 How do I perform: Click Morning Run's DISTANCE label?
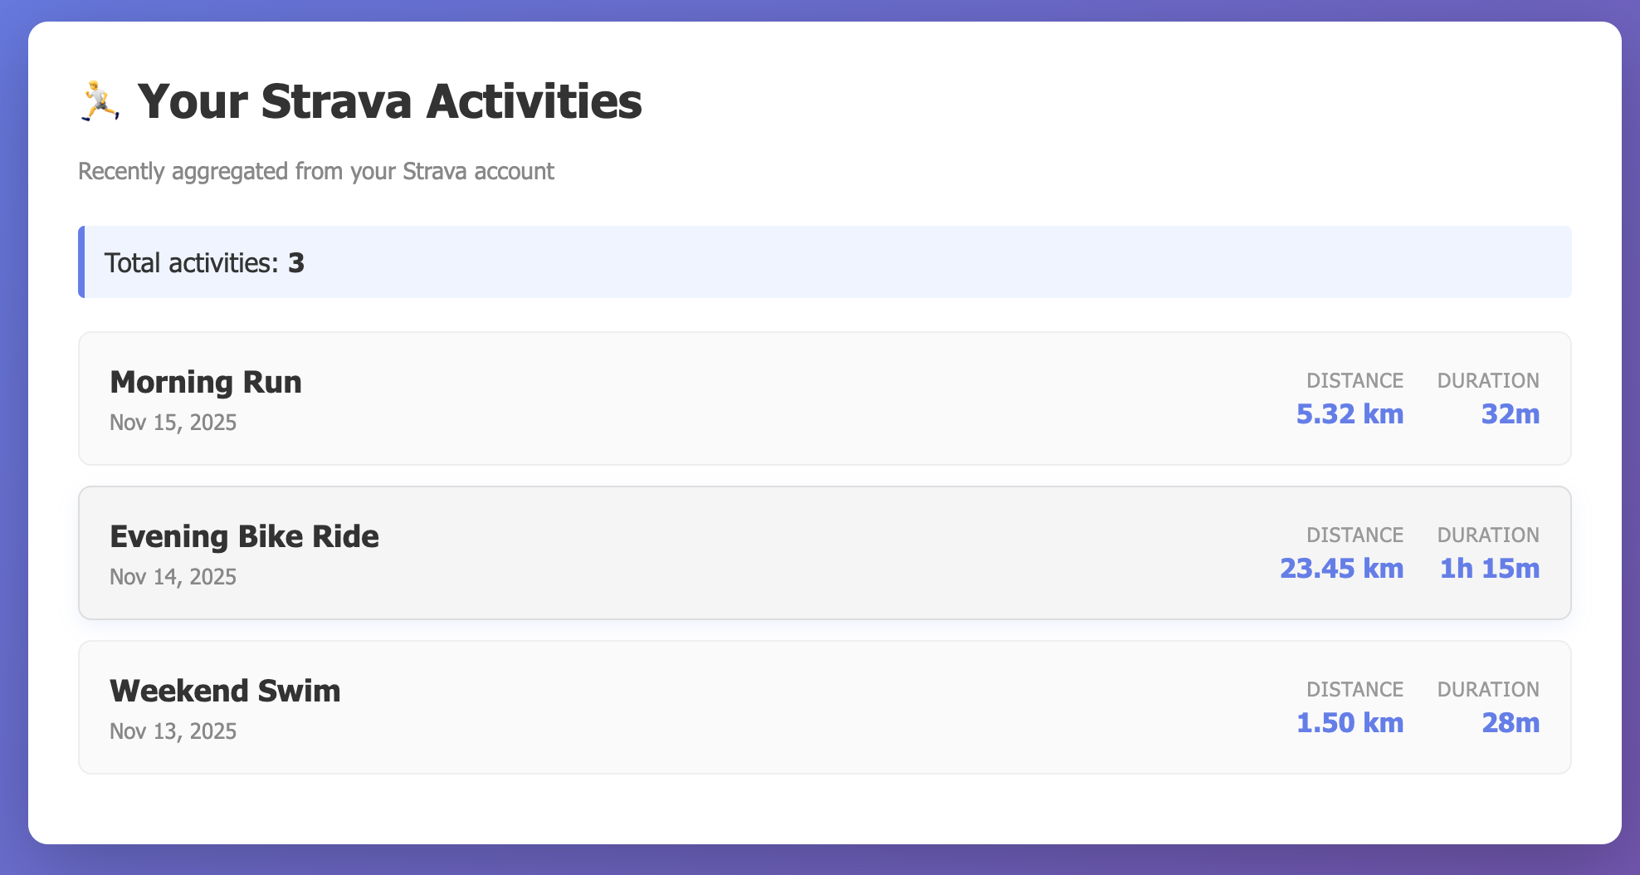point(1354,380)
